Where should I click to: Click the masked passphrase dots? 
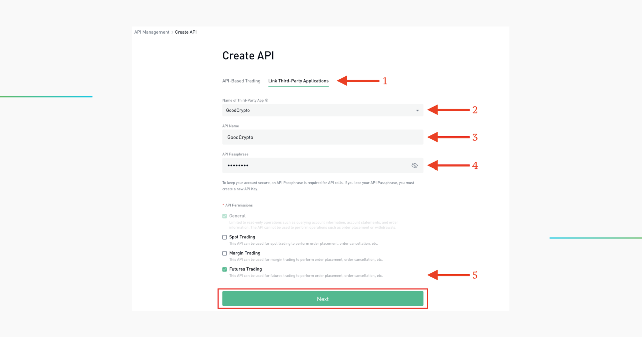click(238, 165)
